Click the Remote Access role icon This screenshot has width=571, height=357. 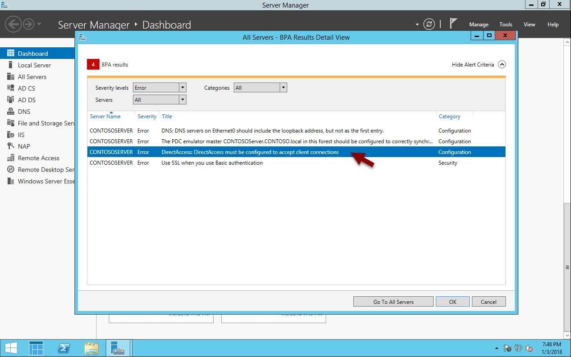11,158
